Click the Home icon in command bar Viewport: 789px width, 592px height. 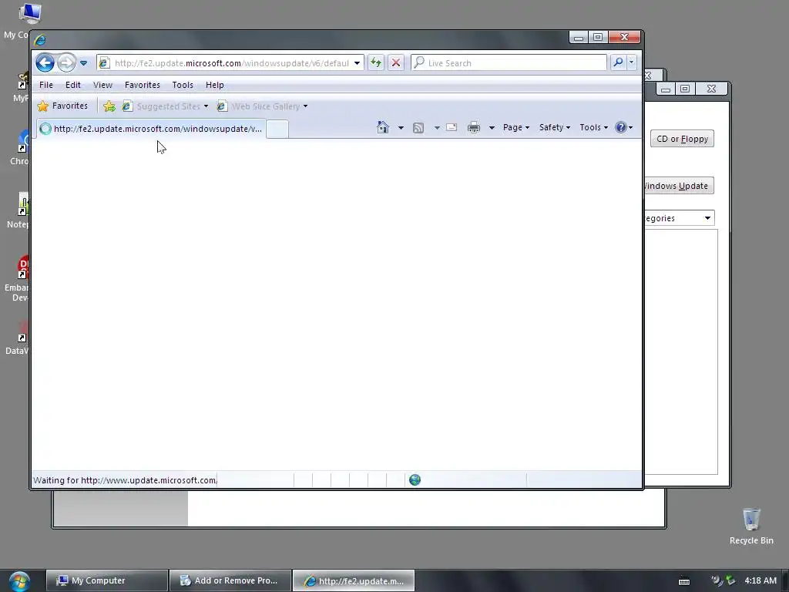(383, 127)
